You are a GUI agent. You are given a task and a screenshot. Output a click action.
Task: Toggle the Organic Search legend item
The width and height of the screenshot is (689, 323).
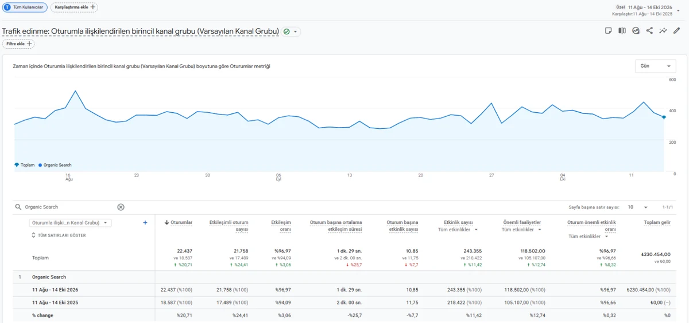click(x=55, y=165)
